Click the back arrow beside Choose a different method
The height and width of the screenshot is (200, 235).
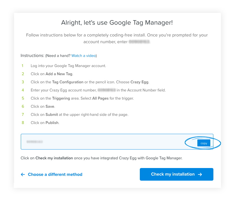pos(23,174)
